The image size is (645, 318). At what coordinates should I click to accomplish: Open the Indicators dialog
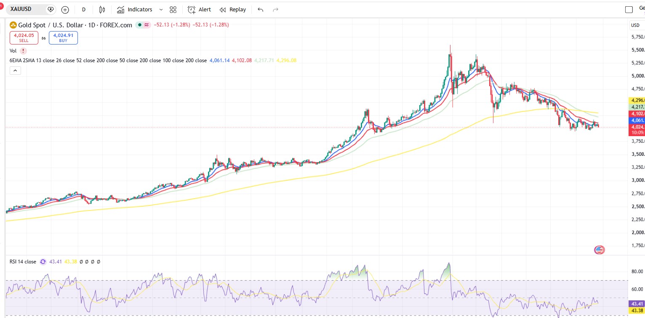tap(135, 9)
